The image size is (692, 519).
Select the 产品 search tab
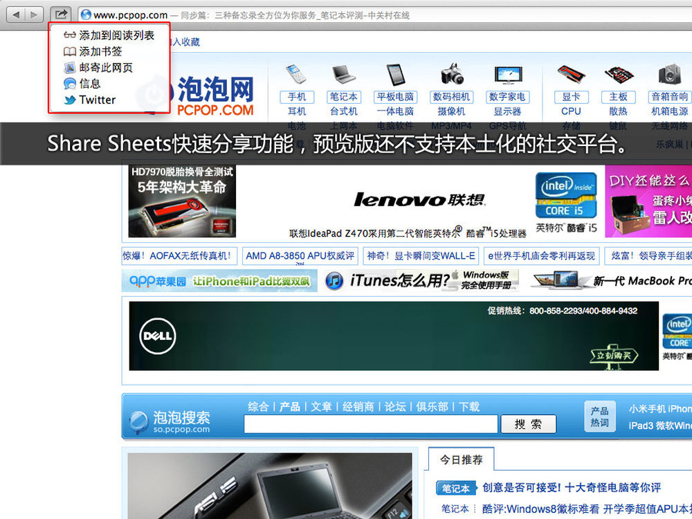tap(289, 406)
